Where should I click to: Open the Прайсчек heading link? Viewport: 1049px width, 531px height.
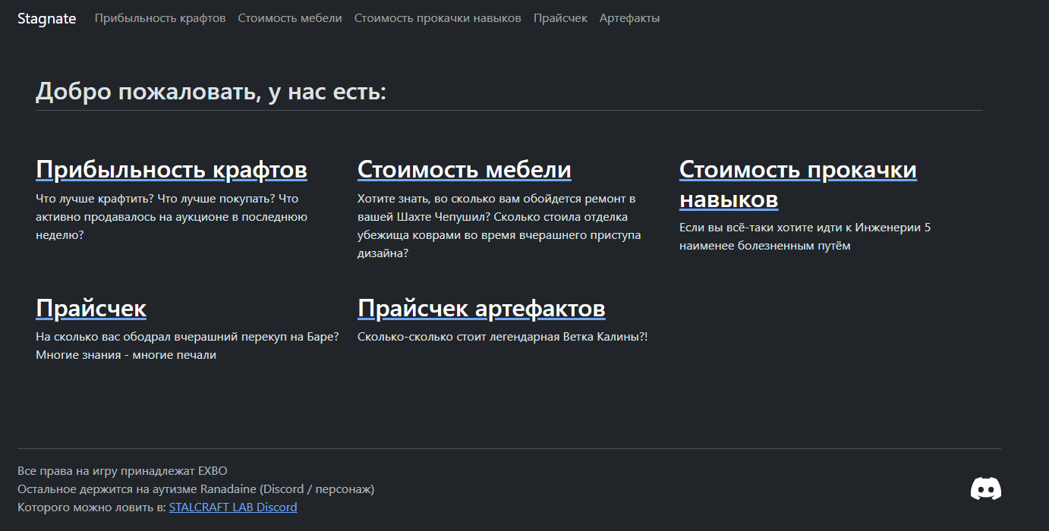click(x=91, y=308)
